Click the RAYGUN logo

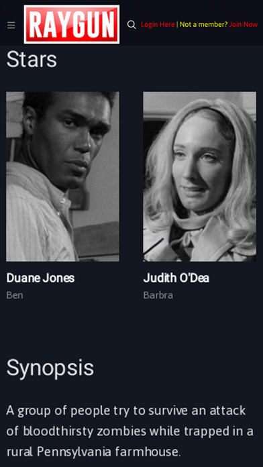pyautogui.click(x=72, y=24)
